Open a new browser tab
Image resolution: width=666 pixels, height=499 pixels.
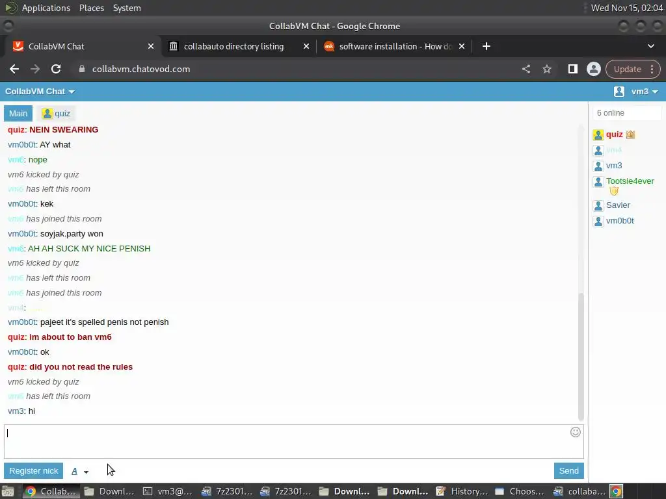486,46
